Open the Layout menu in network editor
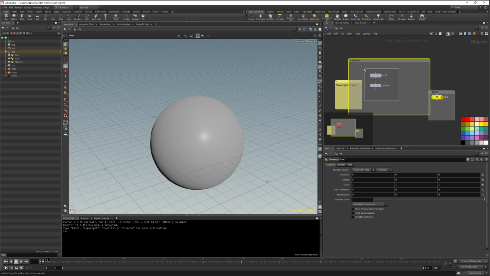This screenshot has width=490, height=276. (x=366, y=34)
